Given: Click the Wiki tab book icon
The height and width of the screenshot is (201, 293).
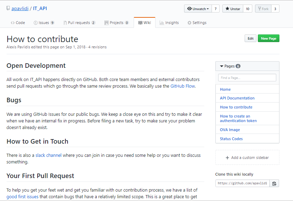Looking at the screenshot, I should click(140, 23).
